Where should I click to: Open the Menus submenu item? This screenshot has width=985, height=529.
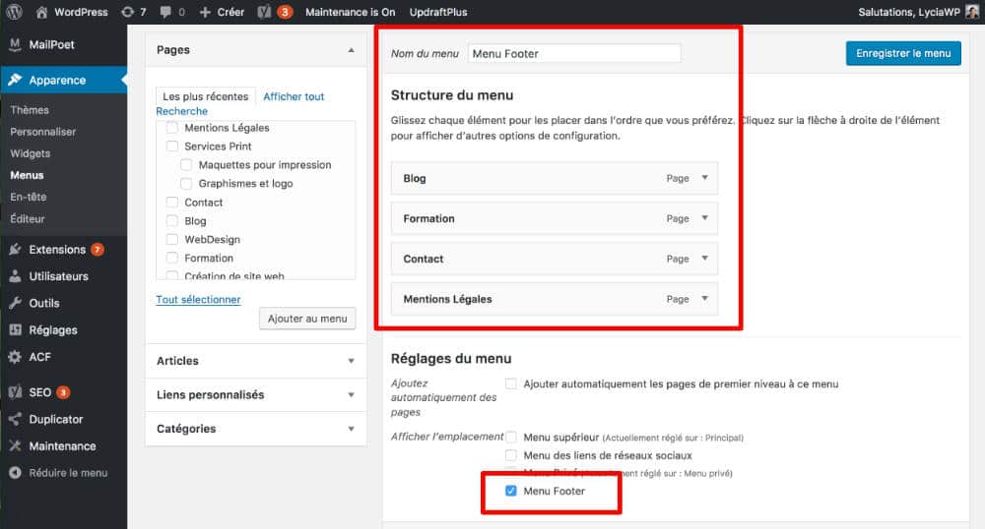pyautogui.click(x=27, y=175)
